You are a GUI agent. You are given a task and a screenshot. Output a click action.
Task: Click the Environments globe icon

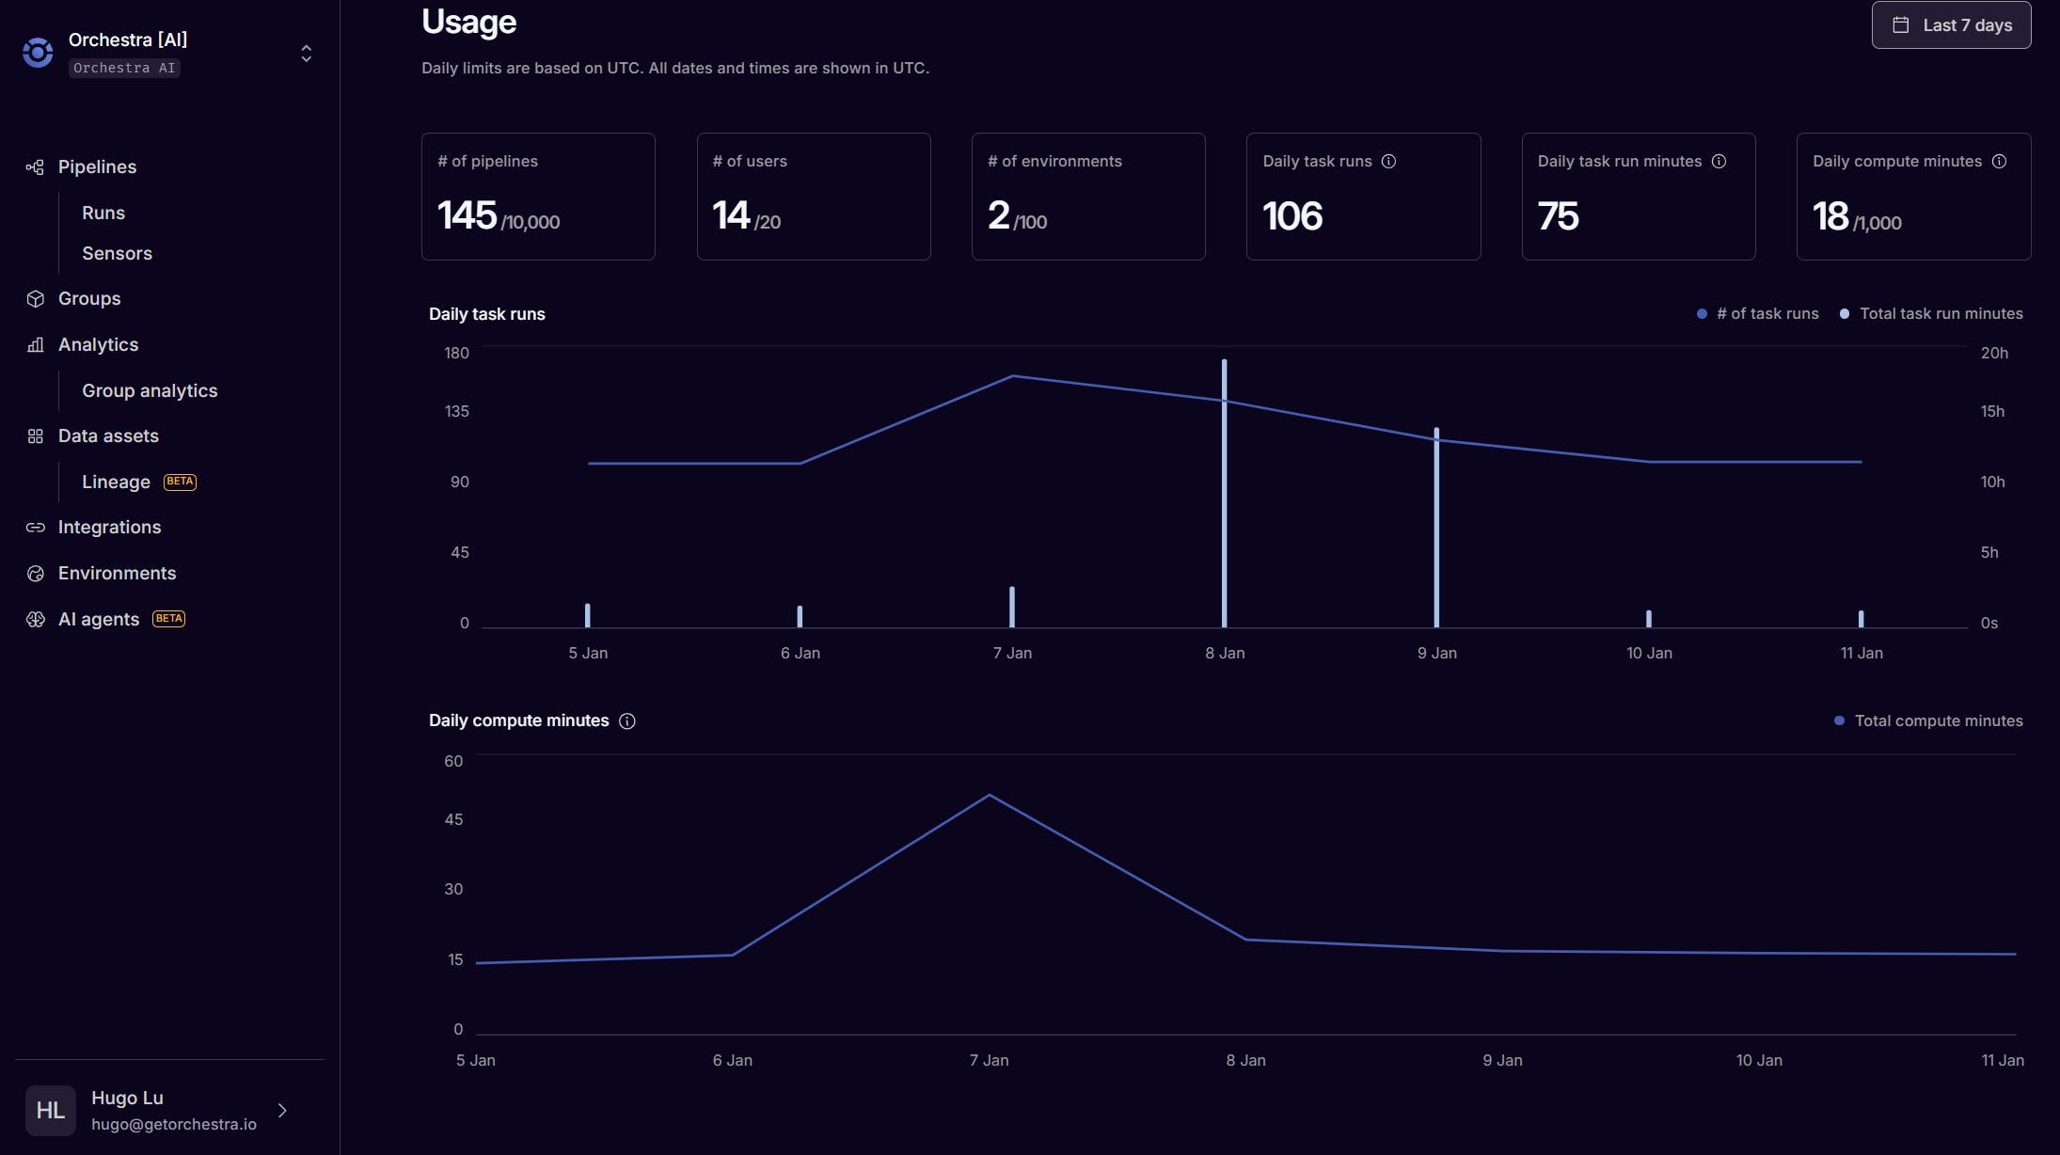point(35,574)
